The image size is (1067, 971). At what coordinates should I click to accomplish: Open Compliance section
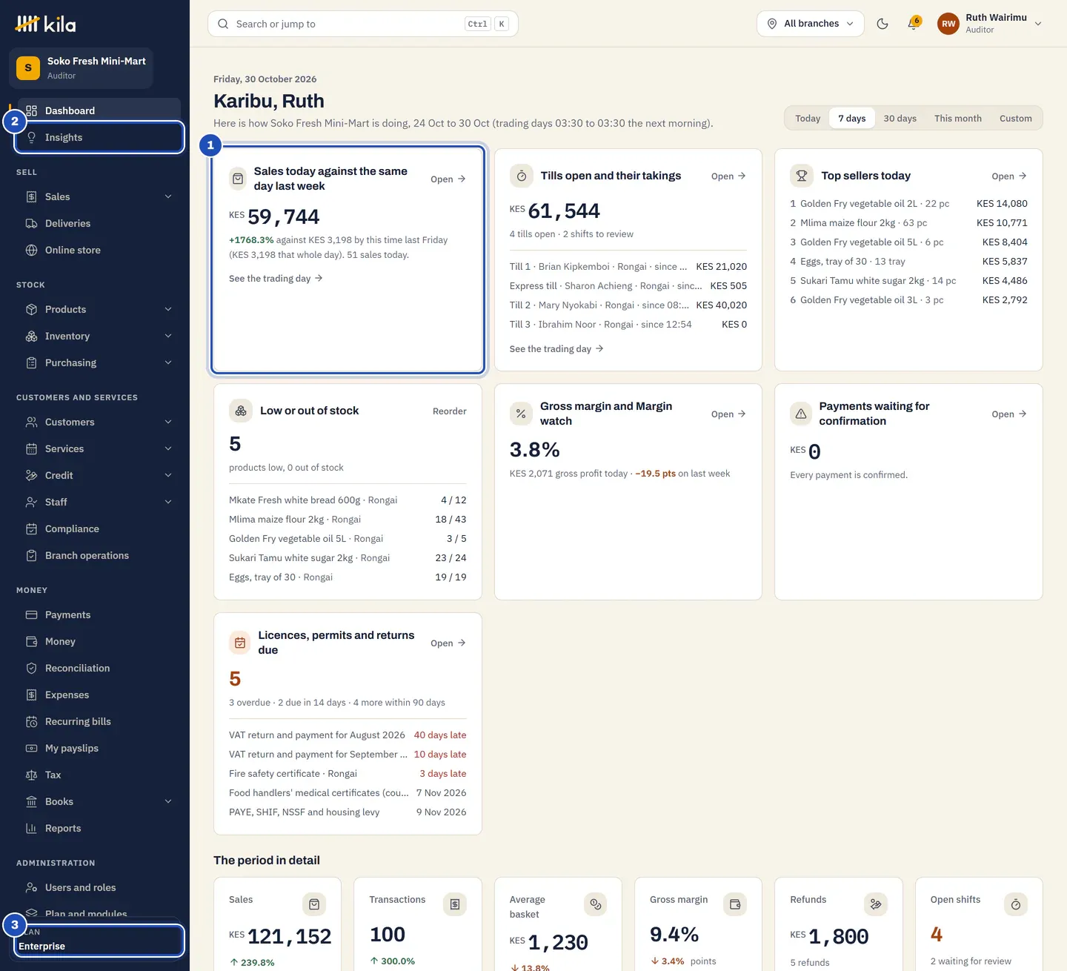tap(99, 528)
